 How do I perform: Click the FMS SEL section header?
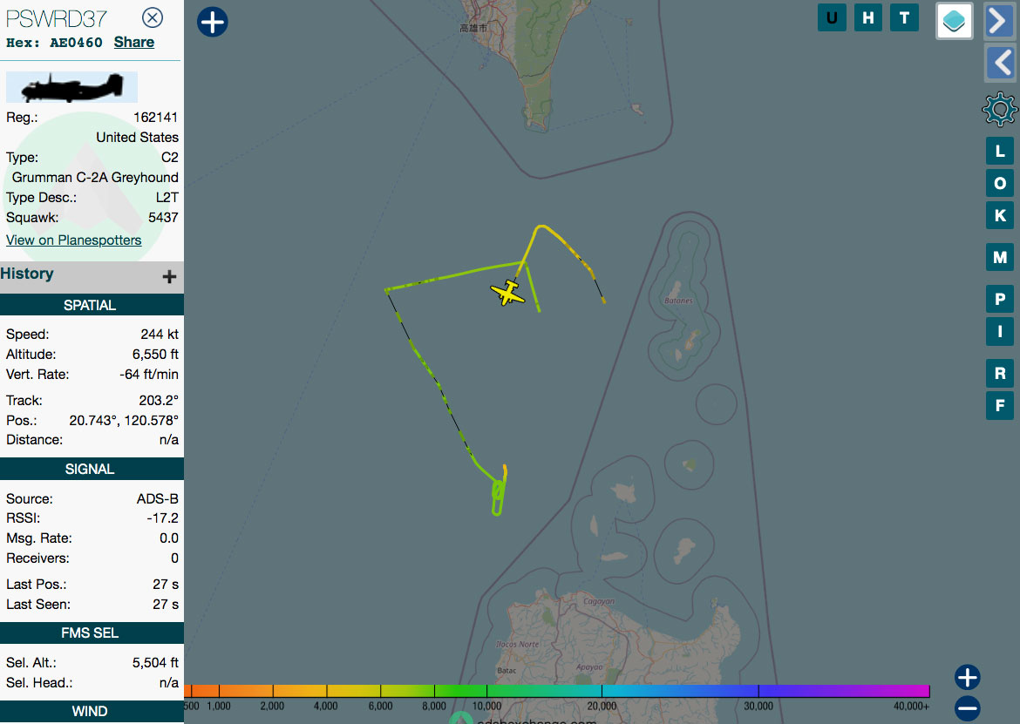pos(92,633)
